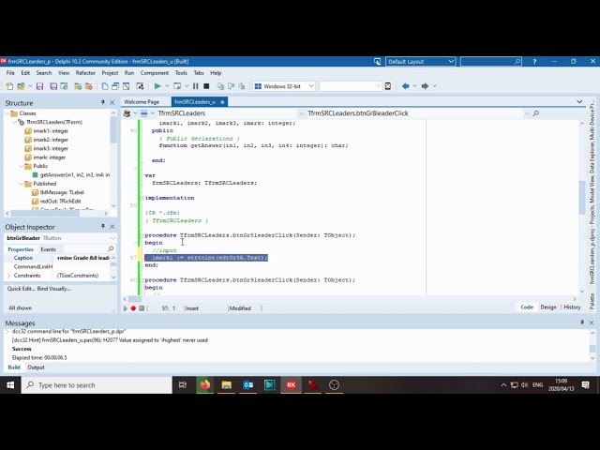Switch to the Output tab in Messages
The height and width of the screenshot is (450, 600).
[36, 367]
